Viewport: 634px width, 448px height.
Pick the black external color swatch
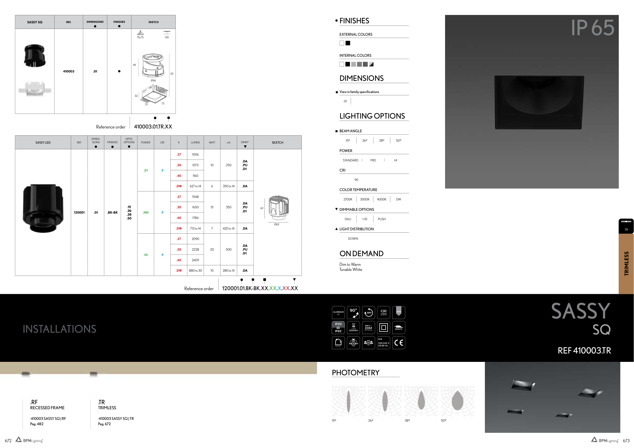point(348,43)
